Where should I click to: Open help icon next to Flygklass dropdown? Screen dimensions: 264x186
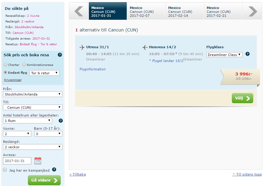pos(247,54)
